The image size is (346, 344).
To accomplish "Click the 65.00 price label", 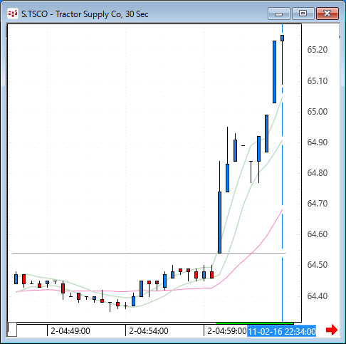I will click(x=318, y=112).
